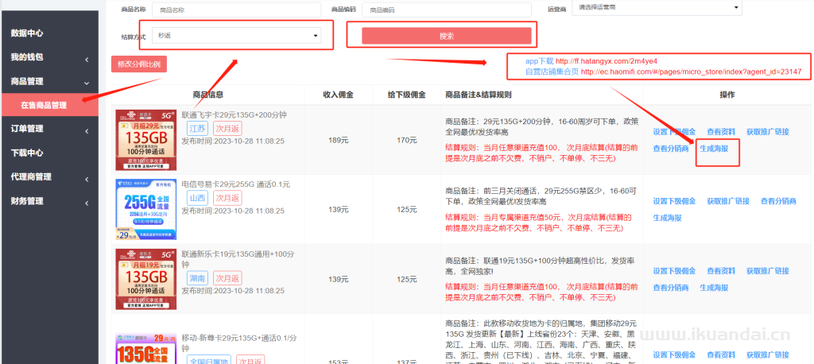814x364 pixels.
Task: Open the 结算方式 dropdown showing 秒返
Action: tap(237, 35)
